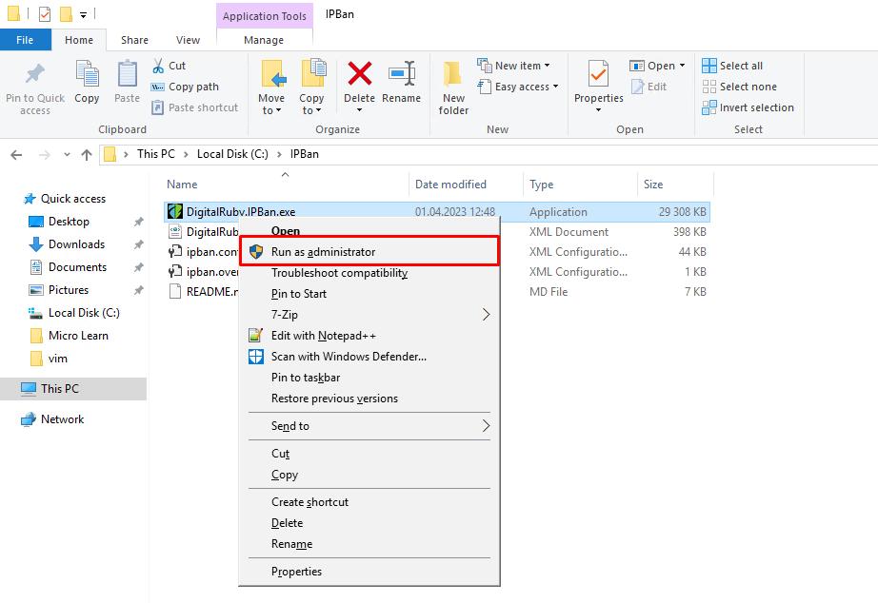Click the Windows Defender shield icon
This screenshot has width=878, height=603.
point(256,357)
